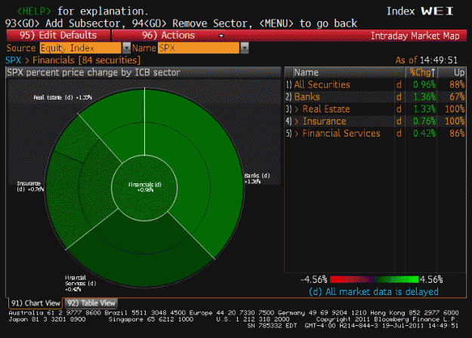Click the Banks (d) +1.36% chart label
The image size is (472, 338).
tap(257, 178)
